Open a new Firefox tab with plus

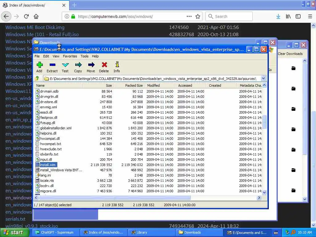[x=74, y=5]
